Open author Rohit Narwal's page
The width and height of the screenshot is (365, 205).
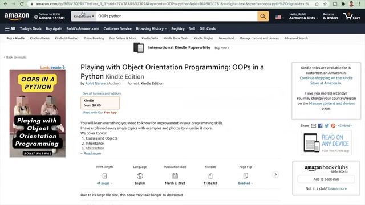tap(96, 83)
